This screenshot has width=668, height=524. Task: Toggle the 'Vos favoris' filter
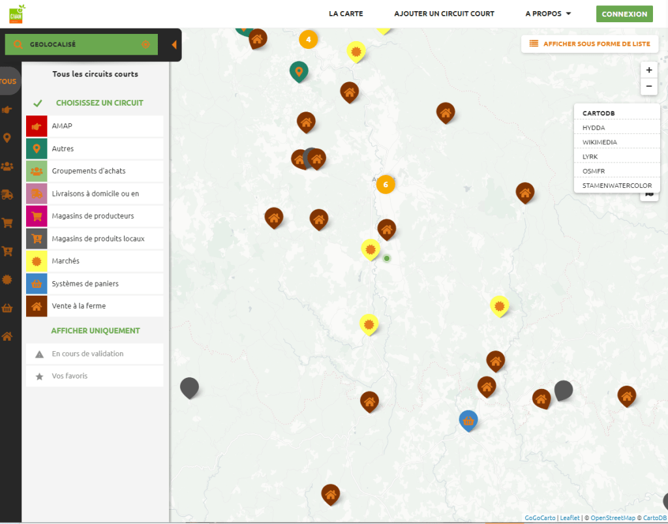95,376
